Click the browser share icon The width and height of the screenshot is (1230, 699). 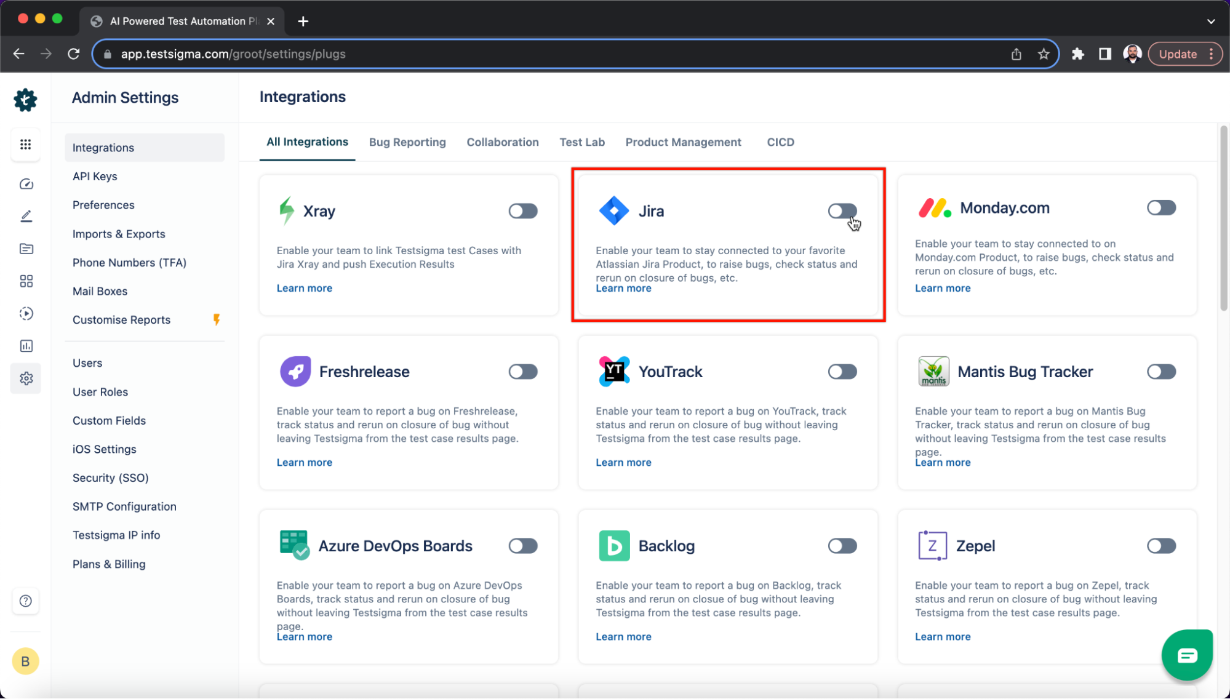(1016, 54)
